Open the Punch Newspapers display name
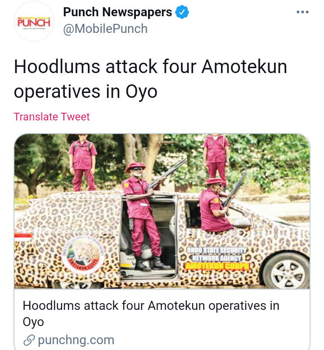Image resolution: width=324 pixels, height=350 pixels. click(117, 12)
